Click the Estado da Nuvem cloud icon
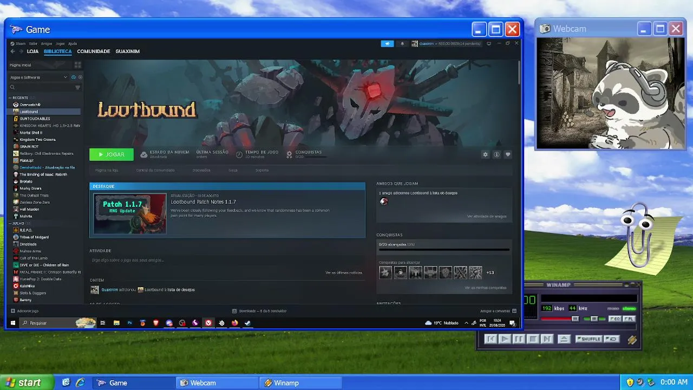This screenshot has height=390, width=693. (x=143, y=154)
